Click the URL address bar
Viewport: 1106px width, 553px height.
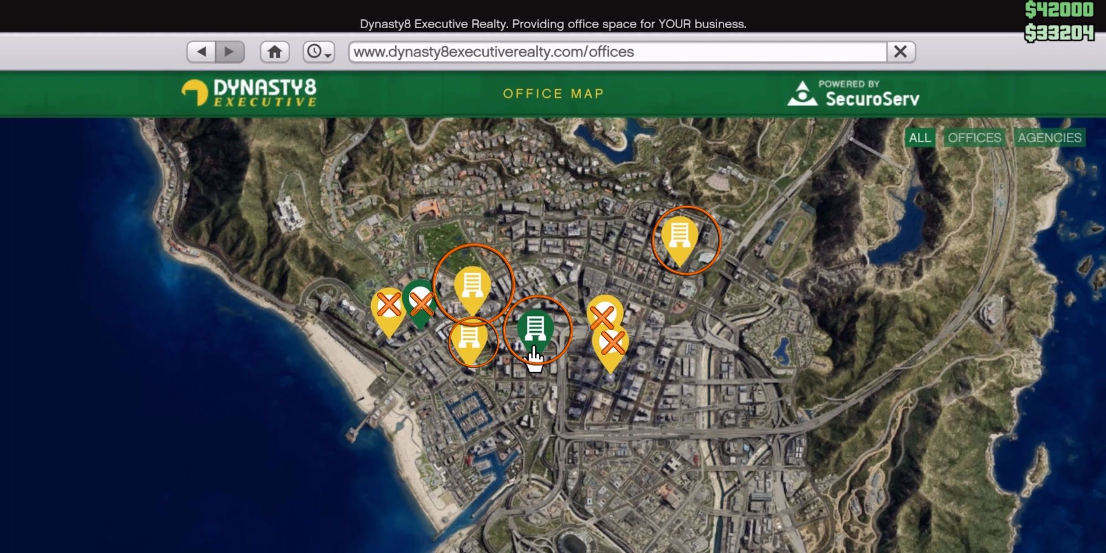pos(618,52)
